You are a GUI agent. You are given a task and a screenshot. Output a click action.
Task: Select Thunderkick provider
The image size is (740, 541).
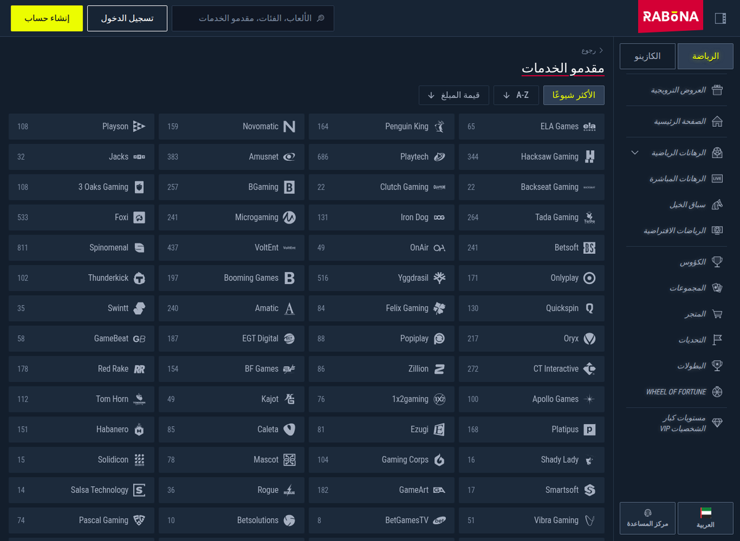pos(81,278)
